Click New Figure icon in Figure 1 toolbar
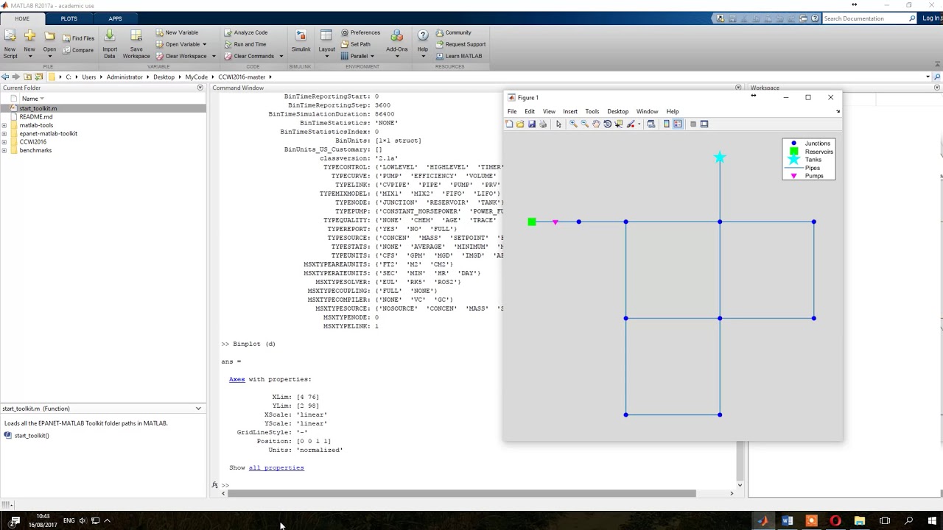Image resolution: width=943 pixels, height=530 pixels. click(x=509, y=124)
